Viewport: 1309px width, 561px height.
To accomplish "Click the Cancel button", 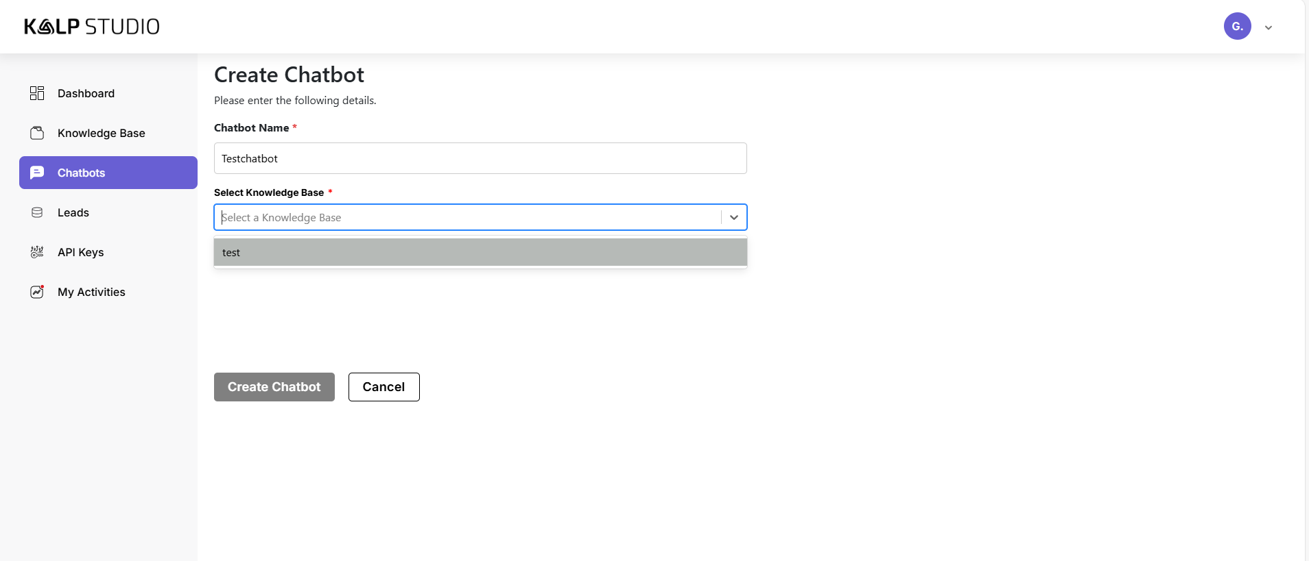I will pos(384,387).
